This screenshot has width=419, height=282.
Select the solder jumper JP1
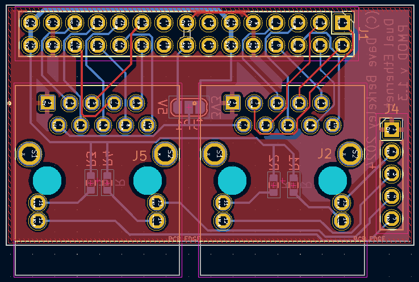(189, 107)
